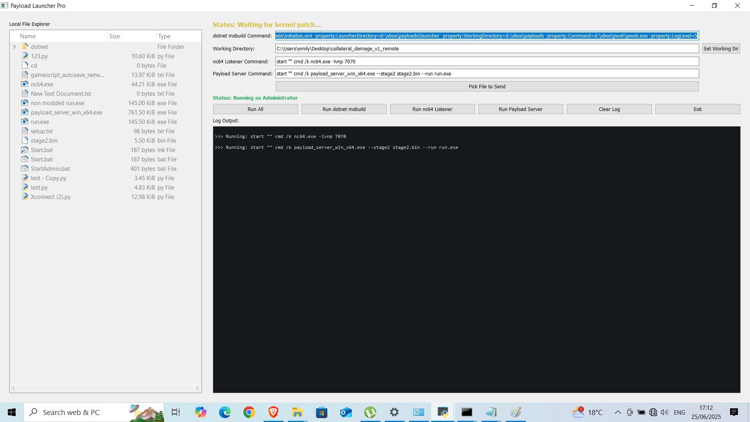Open the Windows Start menu
This screenshot has width=750, height=422.
tap(12, 412)
